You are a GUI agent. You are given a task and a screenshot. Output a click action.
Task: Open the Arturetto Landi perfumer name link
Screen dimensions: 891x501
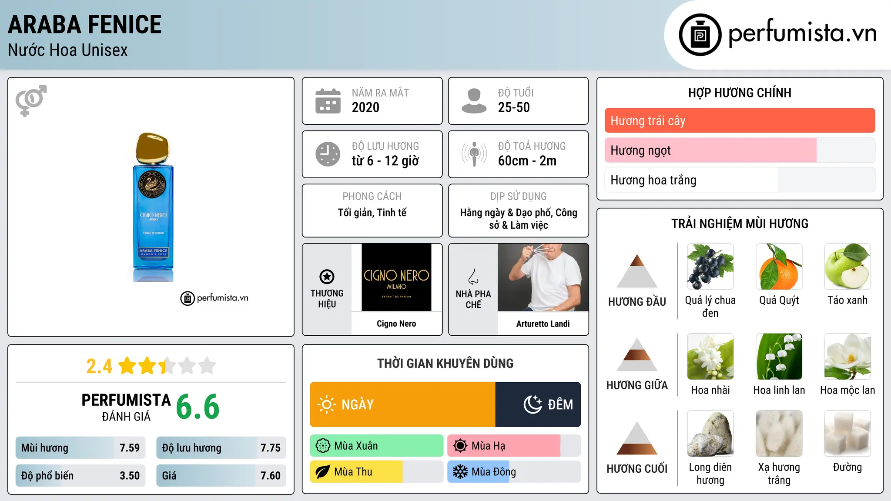click(543, 324)
